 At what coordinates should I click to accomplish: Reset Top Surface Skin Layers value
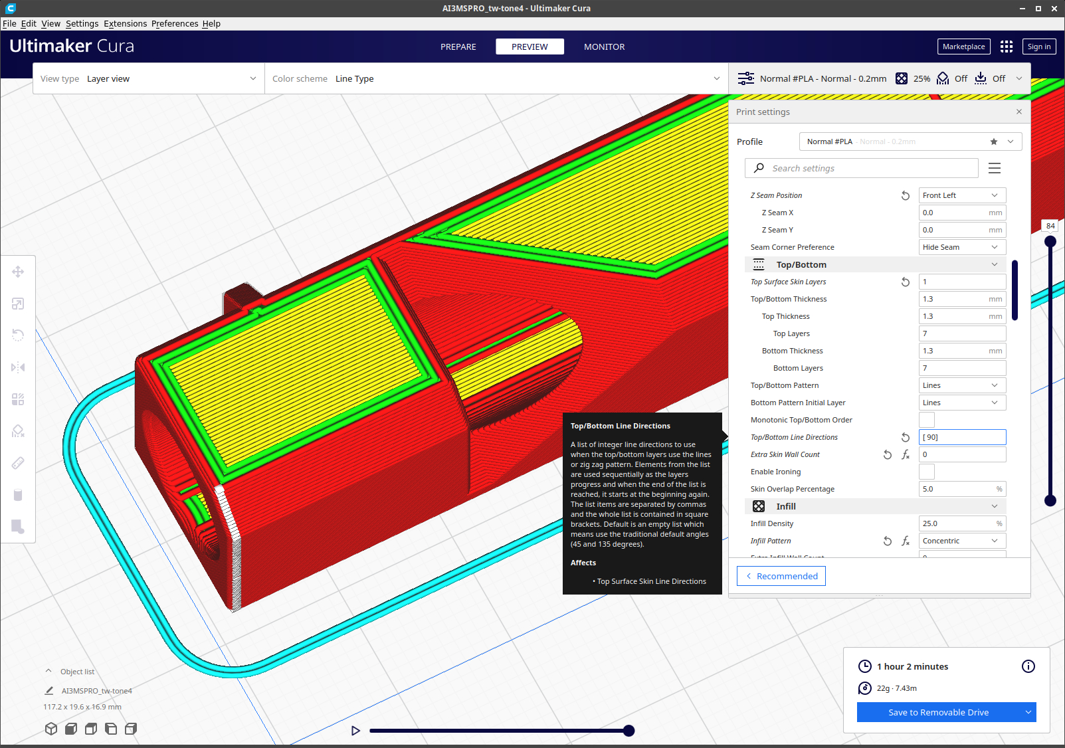pos(906,282)
